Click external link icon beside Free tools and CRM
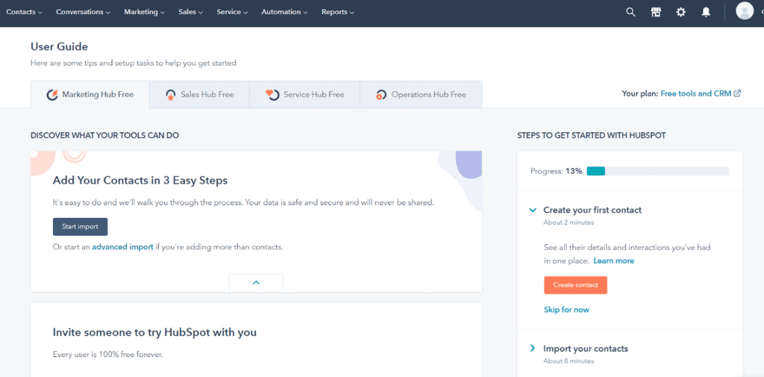 (738, 93)
